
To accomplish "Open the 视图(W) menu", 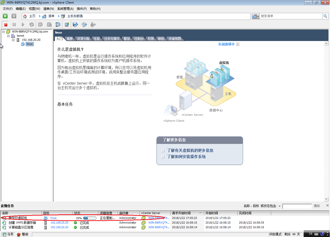I will (x=34, y=9).
